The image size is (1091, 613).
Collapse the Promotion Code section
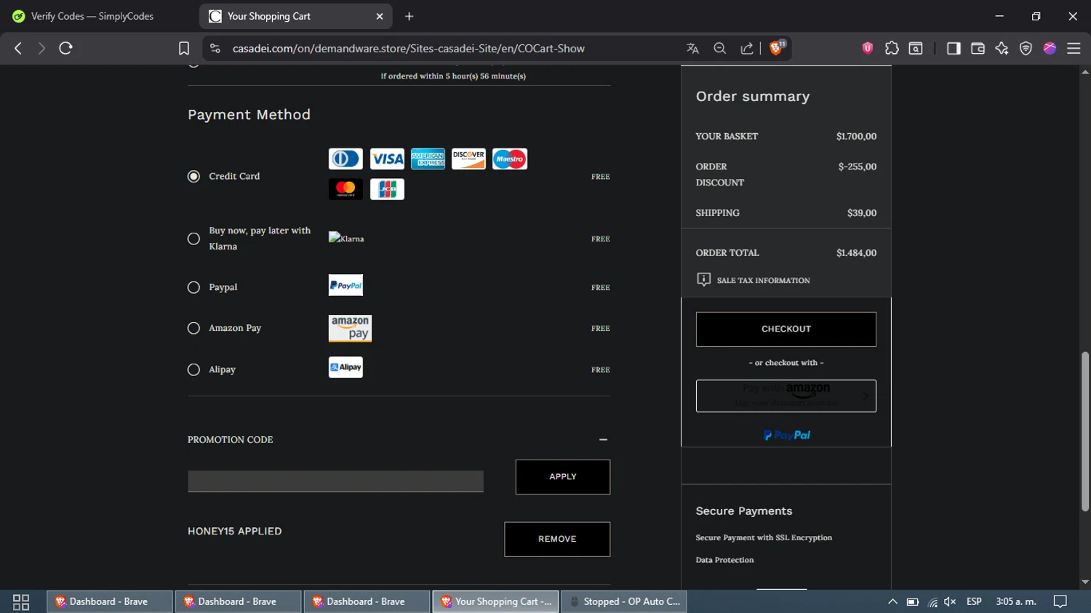603,440
